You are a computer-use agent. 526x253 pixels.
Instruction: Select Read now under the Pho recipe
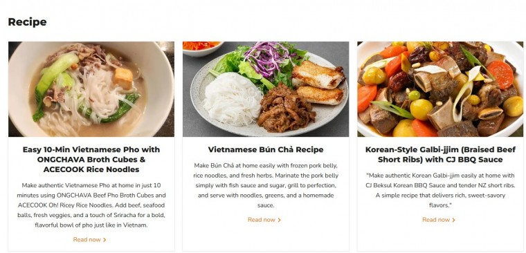89,240
